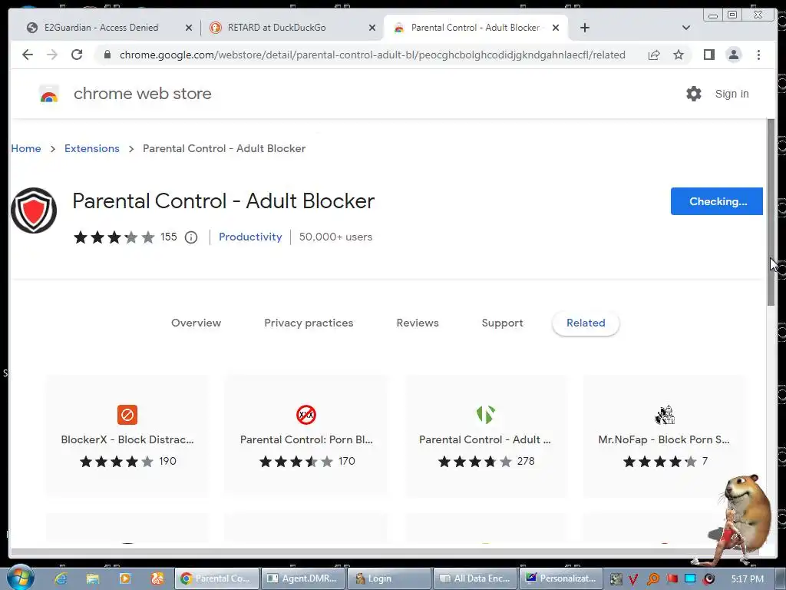Click the Sign in link
Viewport: 786px width, 590px height.
tap(732, 94)
